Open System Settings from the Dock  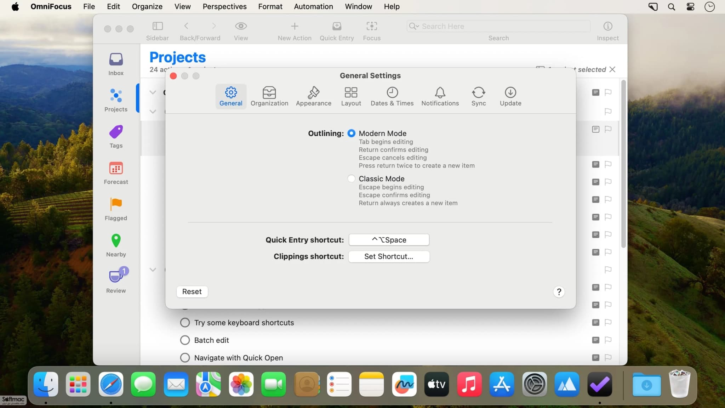tap(535, 384)
